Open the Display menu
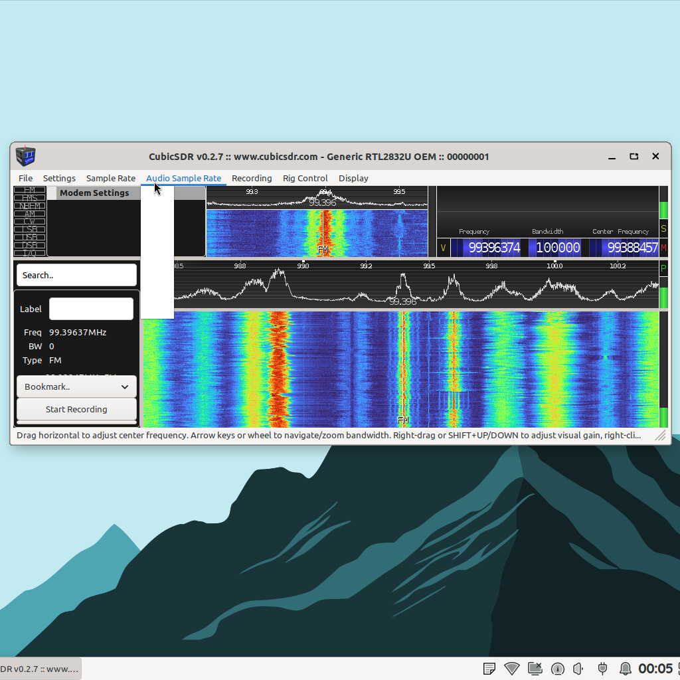Viewport: 680px width, 680px height. [353, 178]
